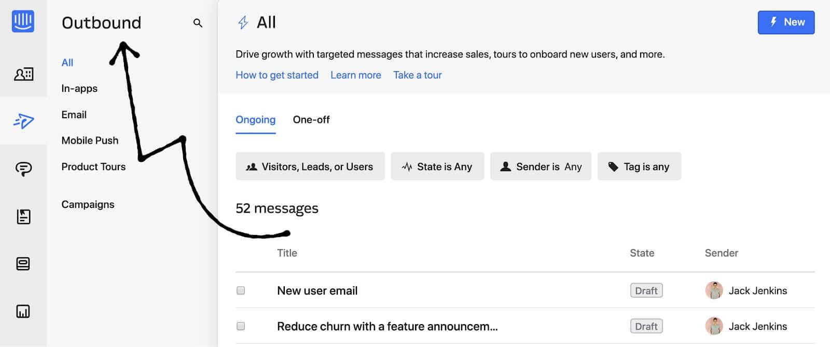Open the Articles icon in sidebar
The width and height of the screenshot is (830, 347).
(x=23, y=216)
